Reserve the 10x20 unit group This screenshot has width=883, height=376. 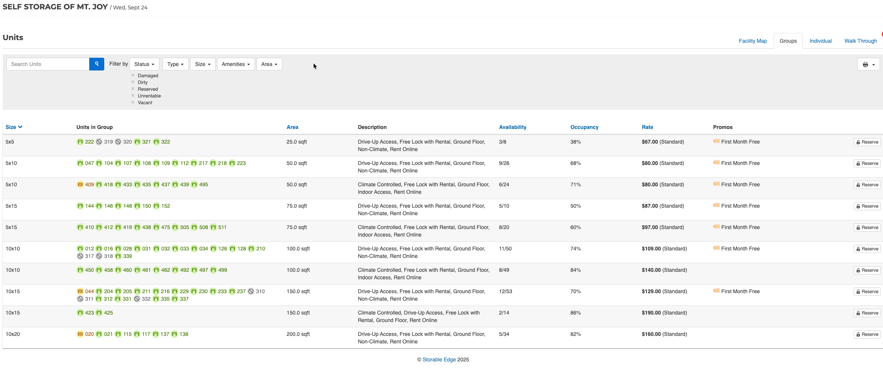867,334
